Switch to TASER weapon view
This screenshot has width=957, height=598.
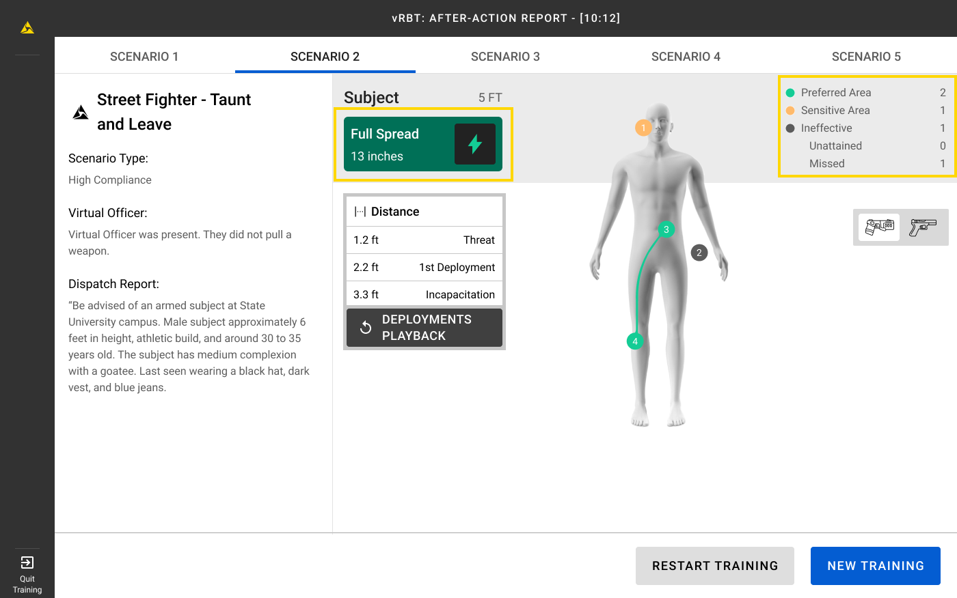879,227
